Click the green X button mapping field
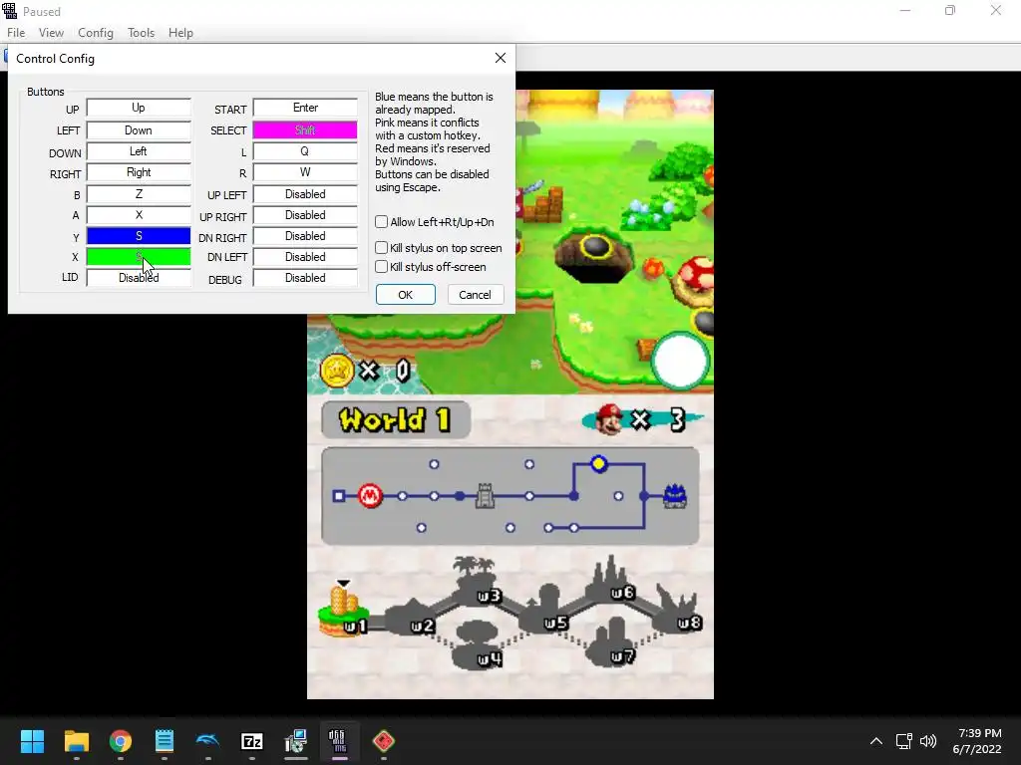The height and width of the screenshot is (765, 1021). [x=139, y=257]
